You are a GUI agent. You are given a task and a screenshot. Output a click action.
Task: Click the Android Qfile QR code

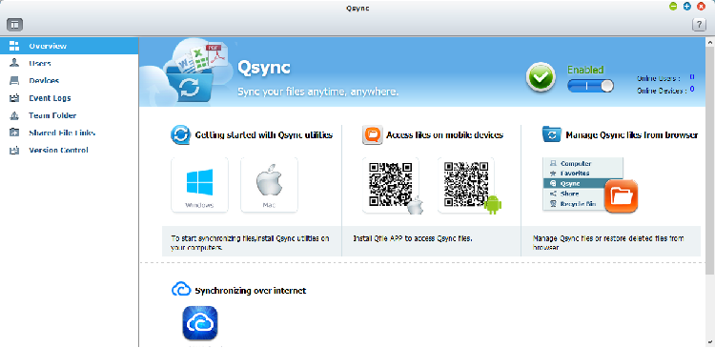466,185
